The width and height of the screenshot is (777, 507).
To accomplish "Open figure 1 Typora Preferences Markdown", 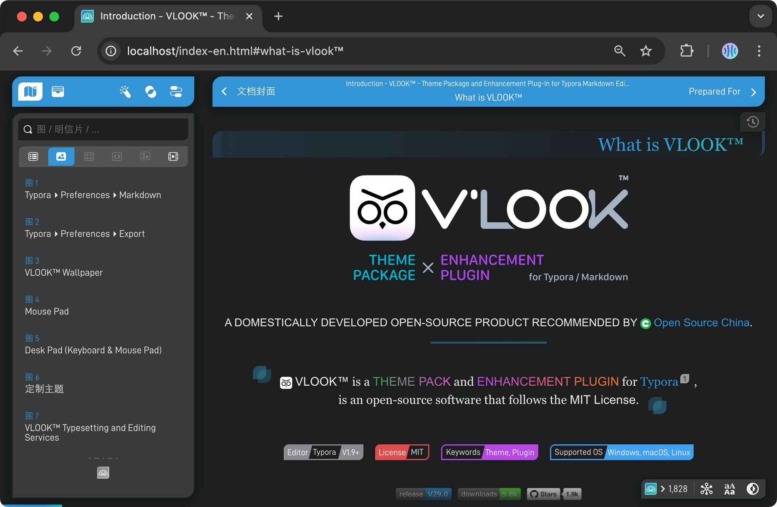I will [x=93, y=189].
